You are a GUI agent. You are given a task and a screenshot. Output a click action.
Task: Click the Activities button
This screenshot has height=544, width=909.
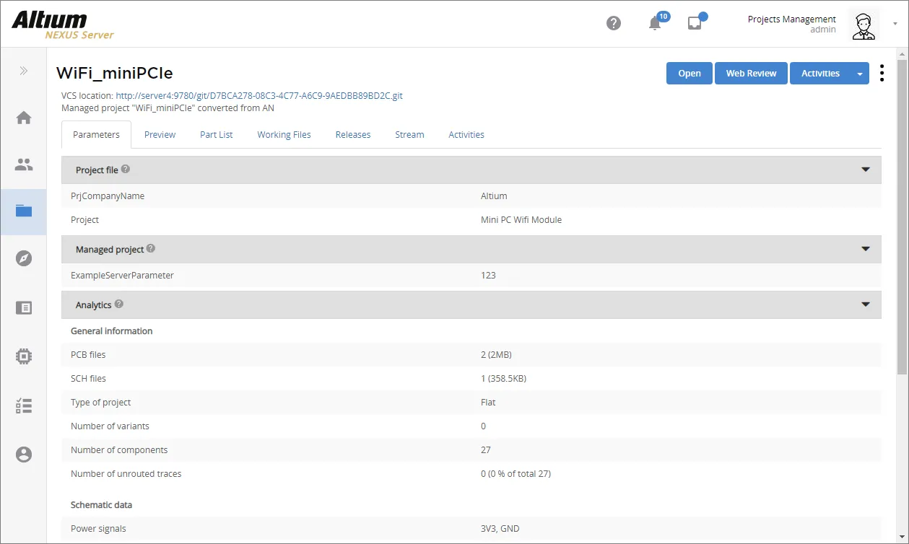point(820,74)
